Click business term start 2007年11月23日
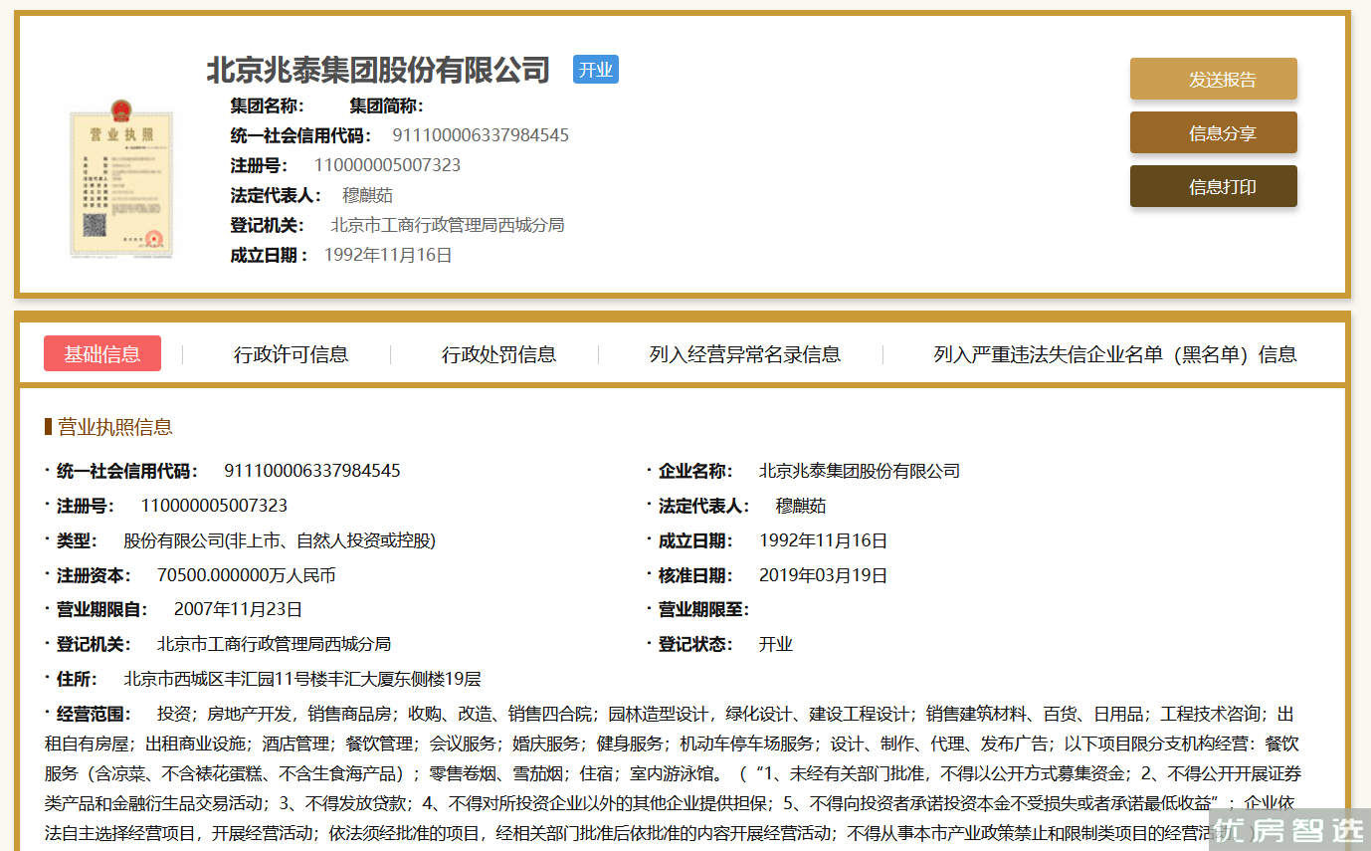The image size is (1371, 851). (x=238, y=609)
